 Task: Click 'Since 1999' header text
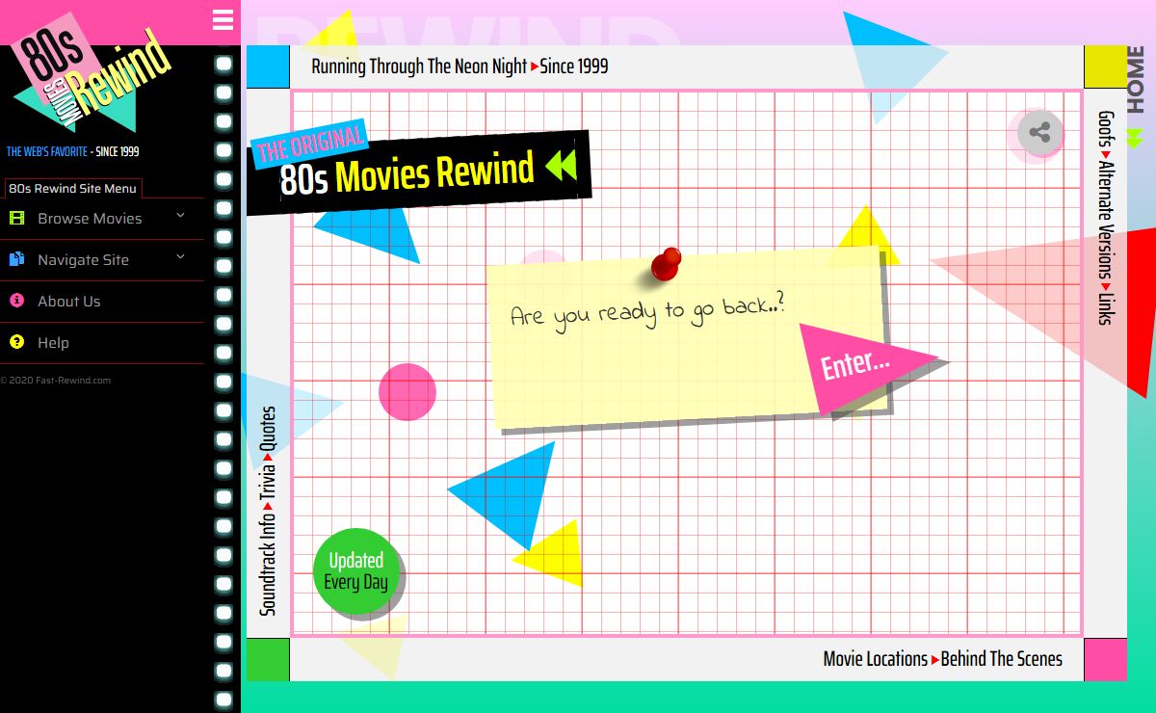574,66
